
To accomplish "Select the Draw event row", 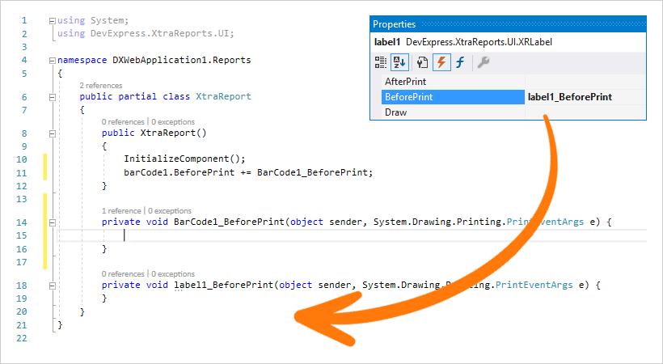I will click(x=453, y=112).
